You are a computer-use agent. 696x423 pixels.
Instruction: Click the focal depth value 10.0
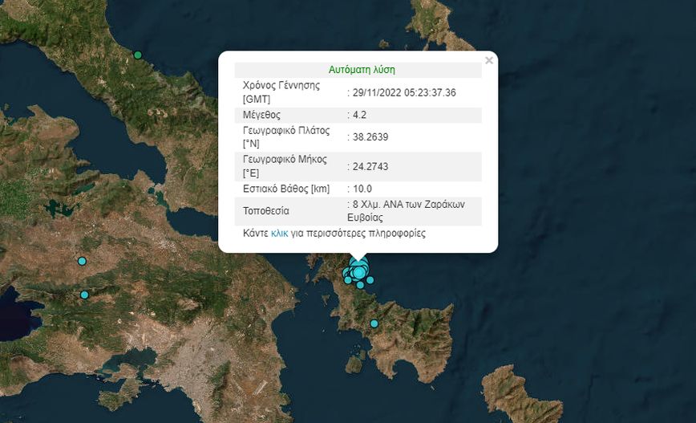click(x=360, y=188)
